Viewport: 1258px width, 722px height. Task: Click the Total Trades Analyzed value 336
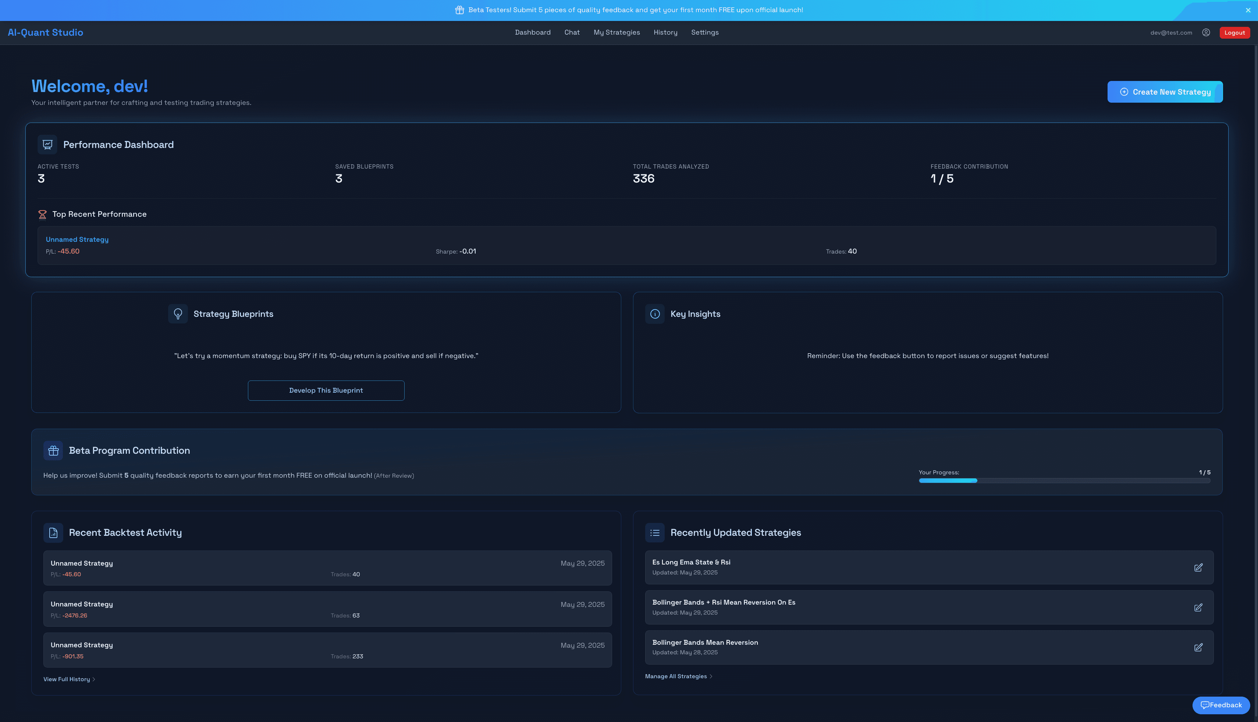(643, 179)
